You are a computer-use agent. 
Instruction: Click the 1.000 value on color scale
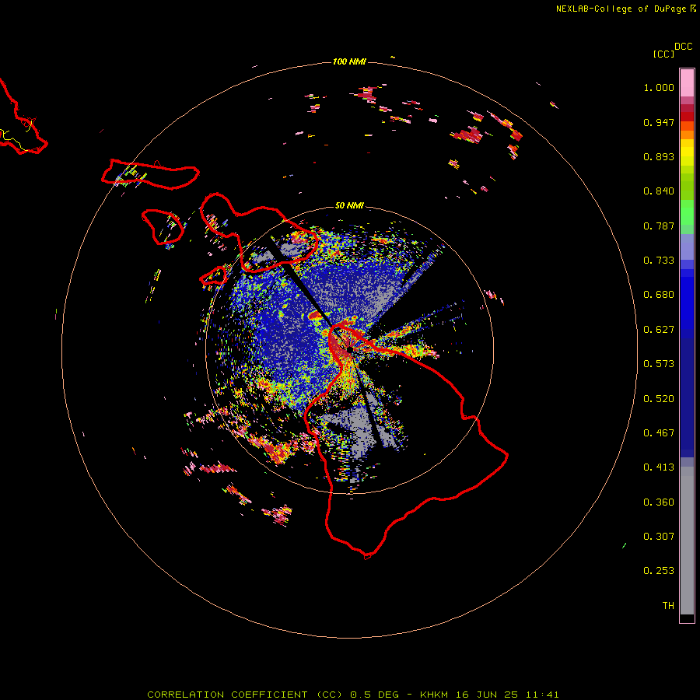pyautogui.click(x=659, y=87)
